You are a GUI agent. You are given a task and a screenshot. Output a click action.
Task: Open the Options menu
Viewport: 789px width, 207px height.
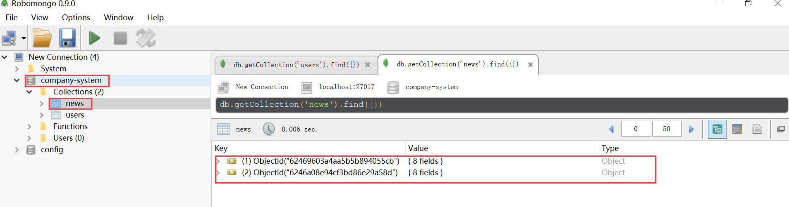(76, 17)
